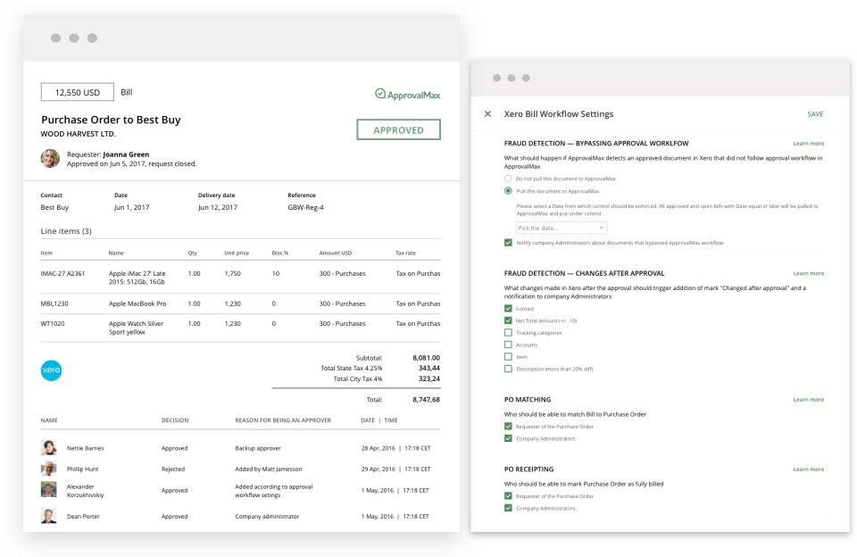Click the 28 Apr, 2016 approval date
This screenshot has width=857, height=557.
coord(378,448)
